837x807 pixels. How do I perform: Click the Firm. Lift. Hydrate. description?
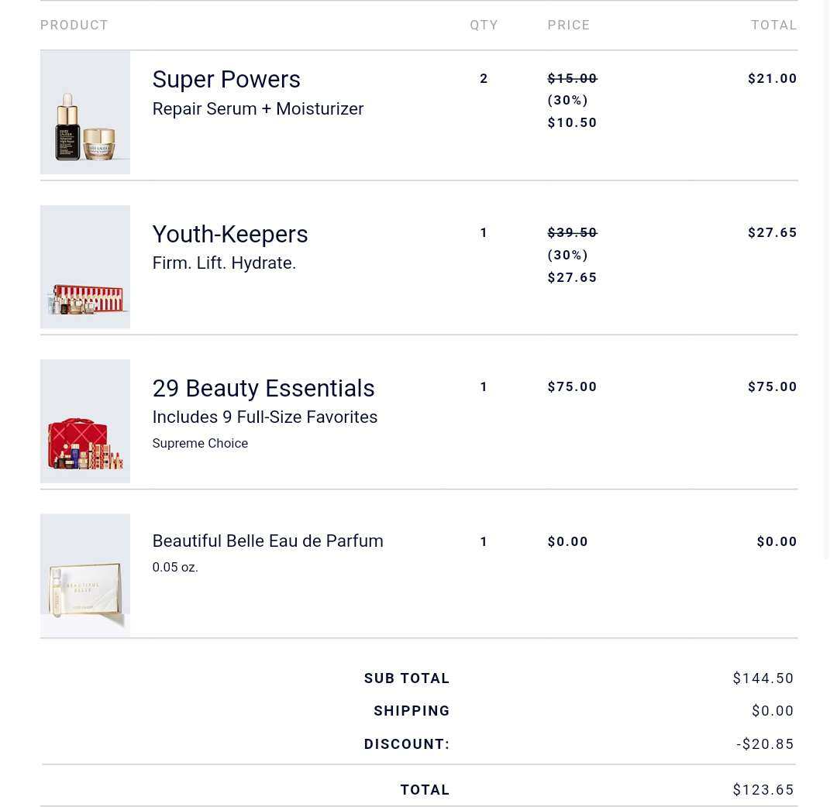pos(224,263)
